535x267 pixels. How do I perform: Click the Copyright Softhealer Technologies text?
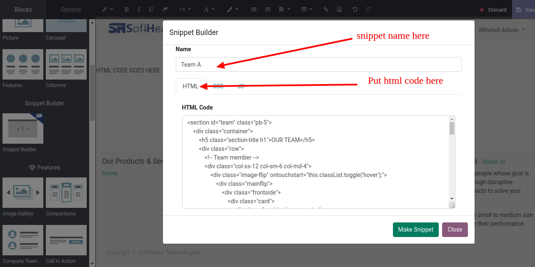point(153,252)
